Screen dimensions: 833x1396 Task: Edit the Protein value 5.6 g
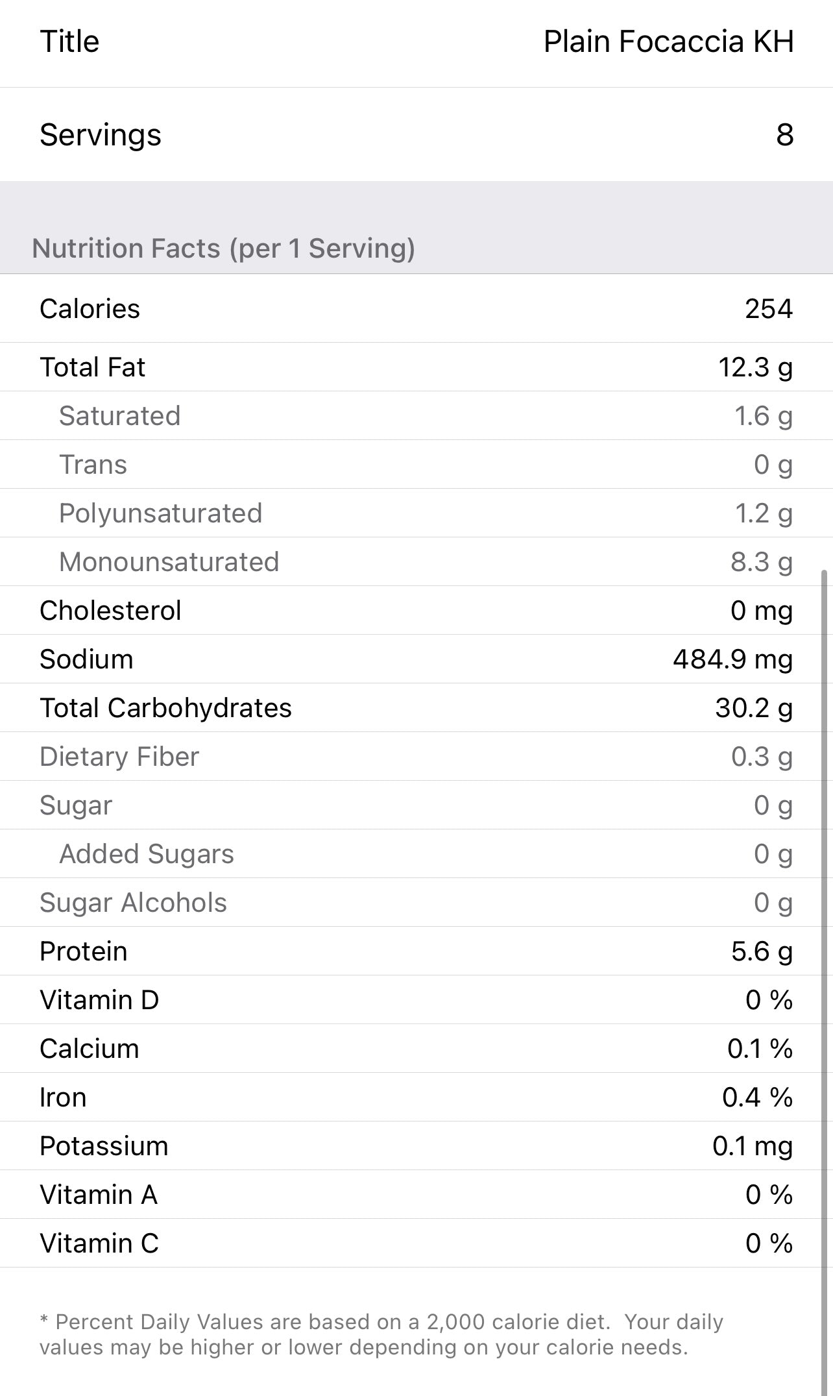[x=762, y=951]
